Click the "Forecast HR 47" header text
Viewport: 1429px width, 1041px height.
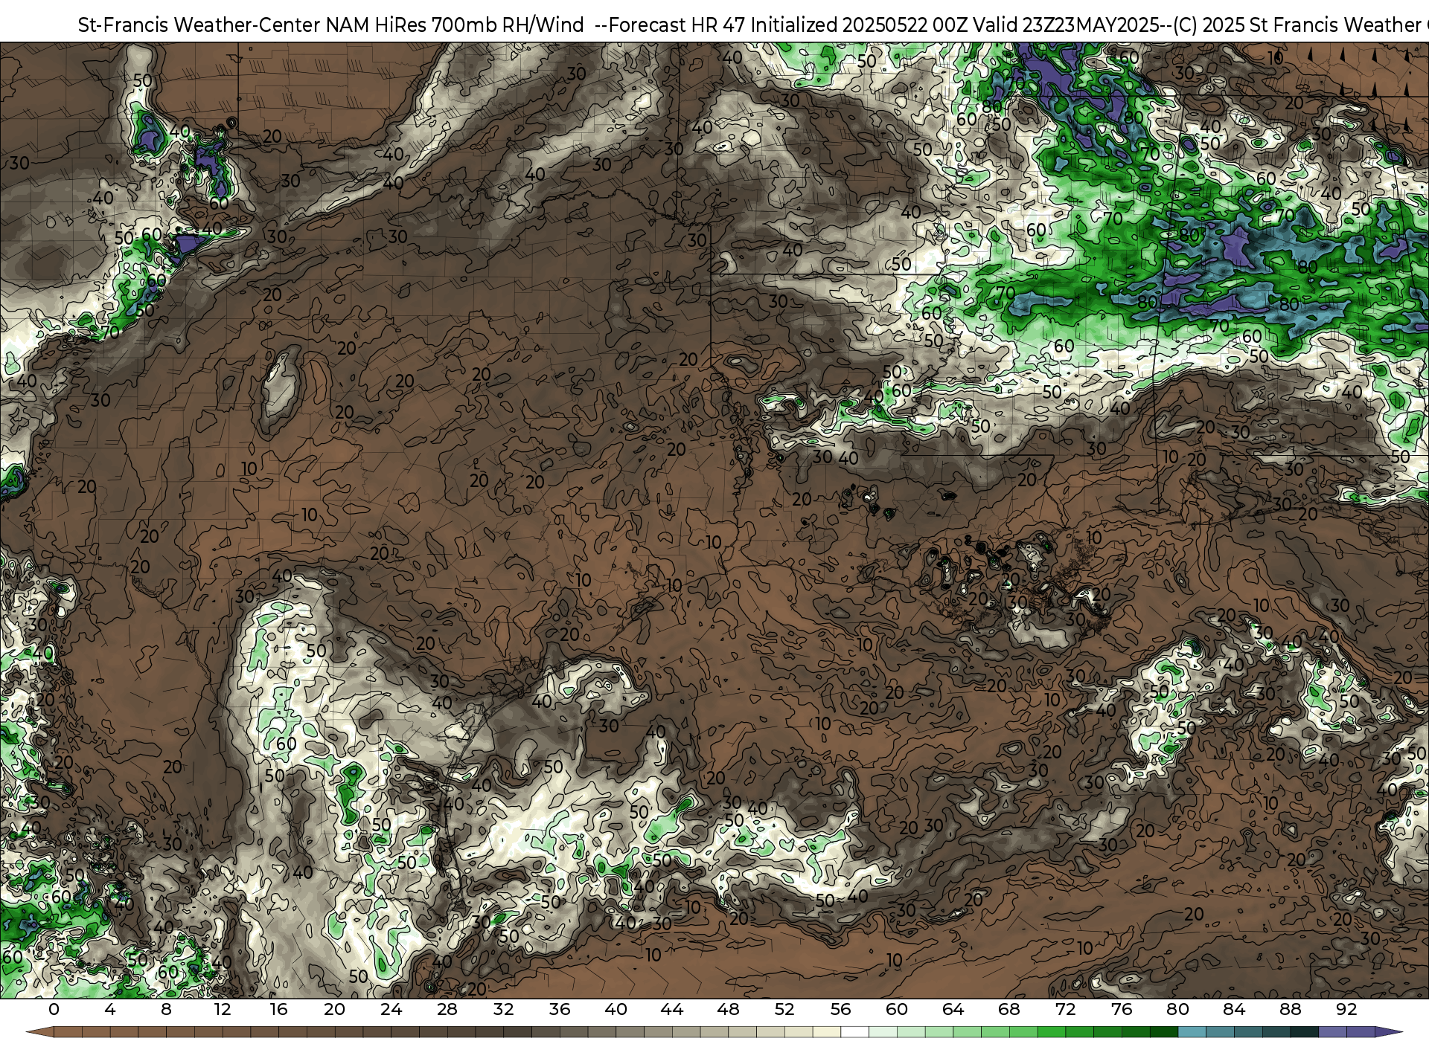(677, 25)
